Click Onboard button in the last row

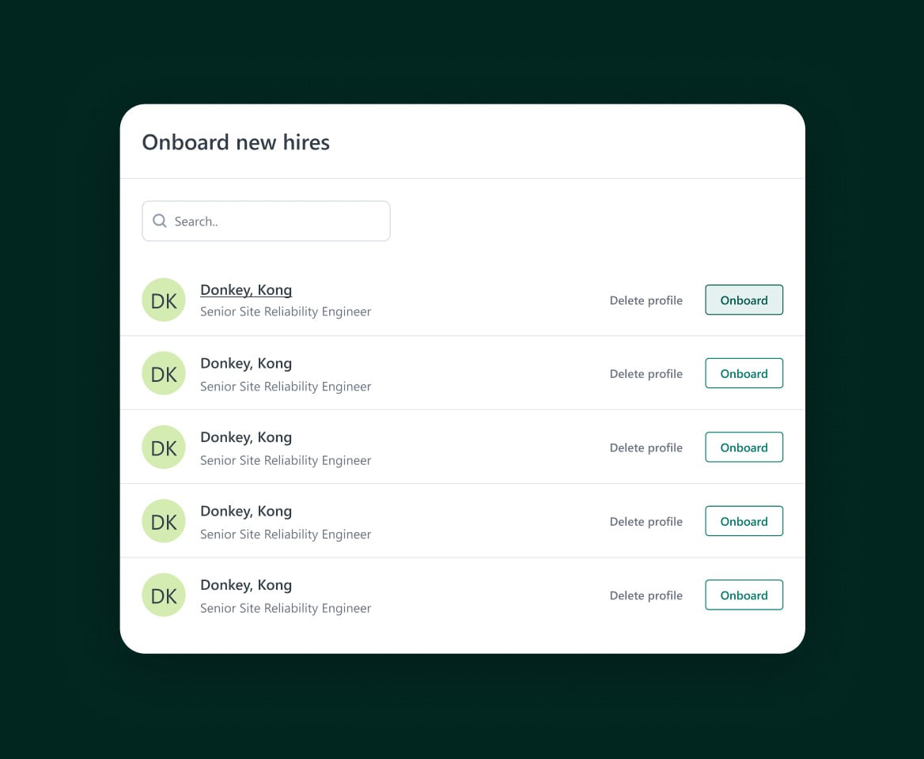(x=744, y=595)
